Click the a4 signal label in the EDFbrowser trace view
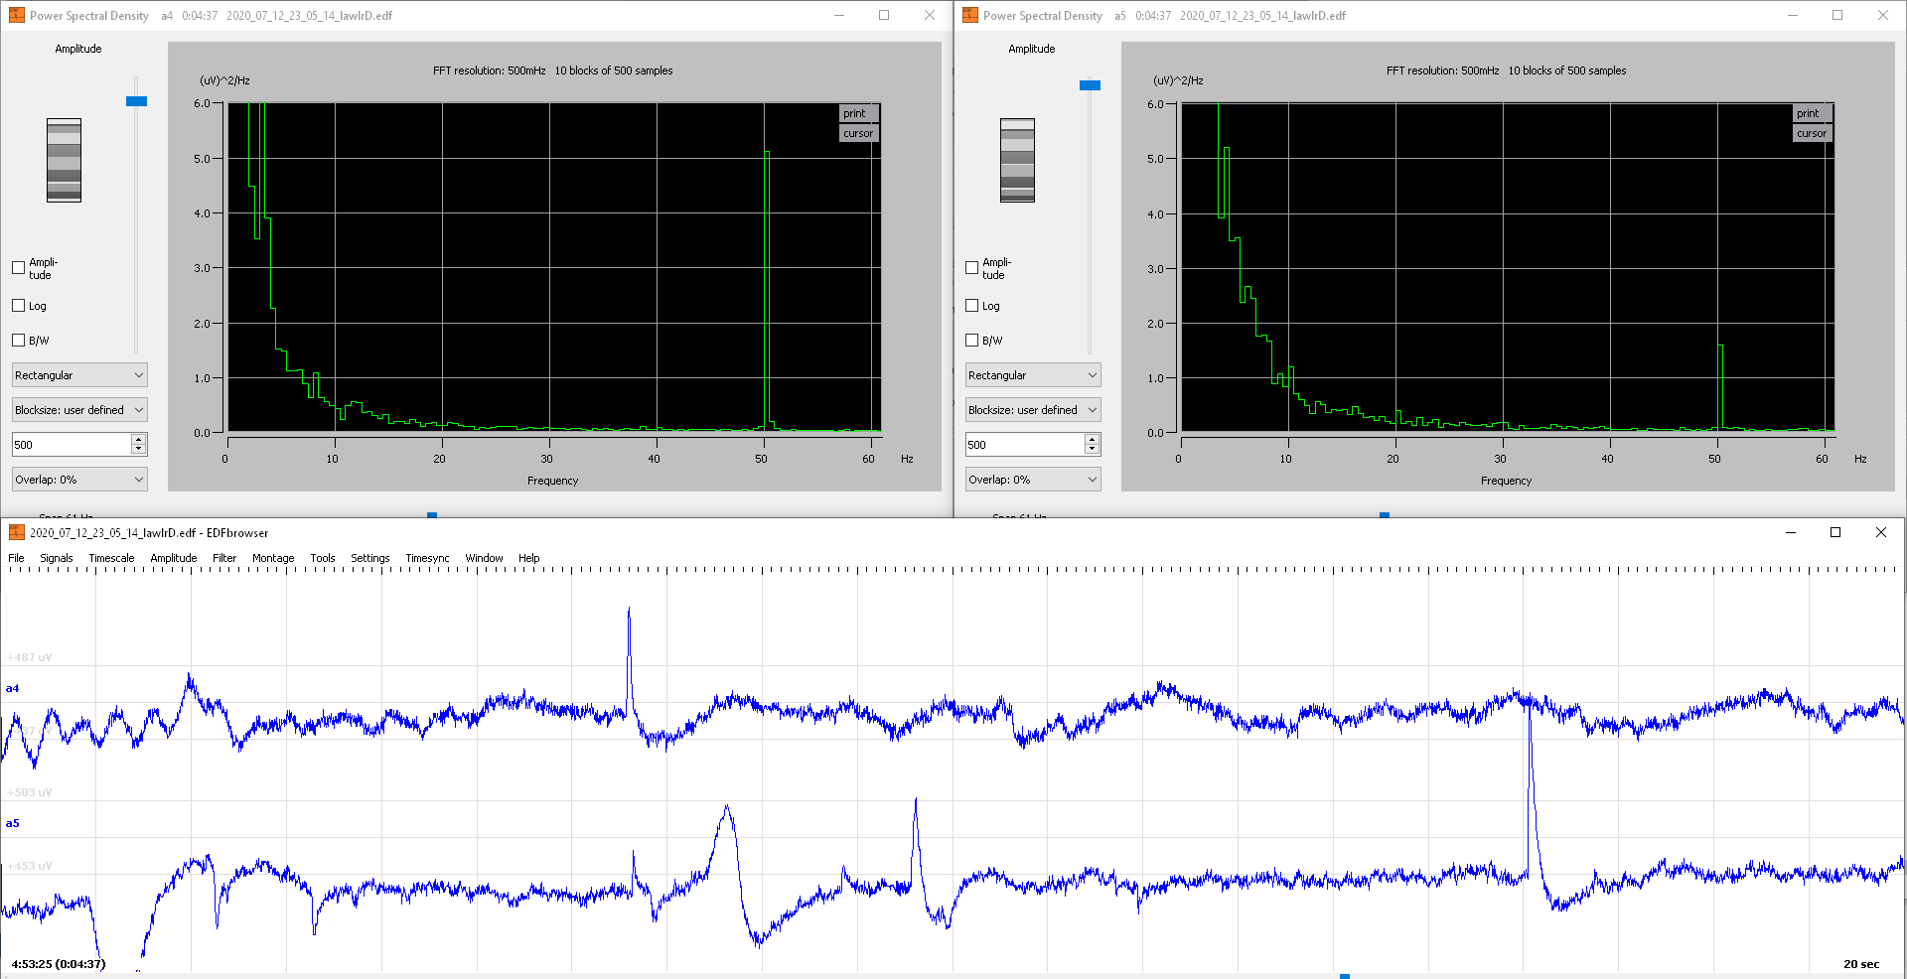 [12, 688]
